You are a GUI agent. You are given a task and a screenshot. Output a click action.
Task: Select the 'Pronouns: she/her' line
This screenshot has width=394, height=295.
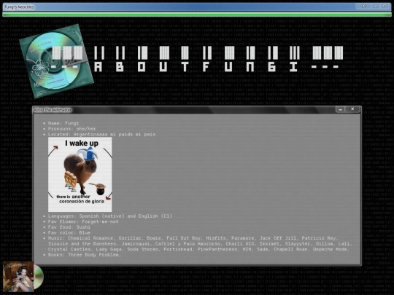(x=72, y=129)
